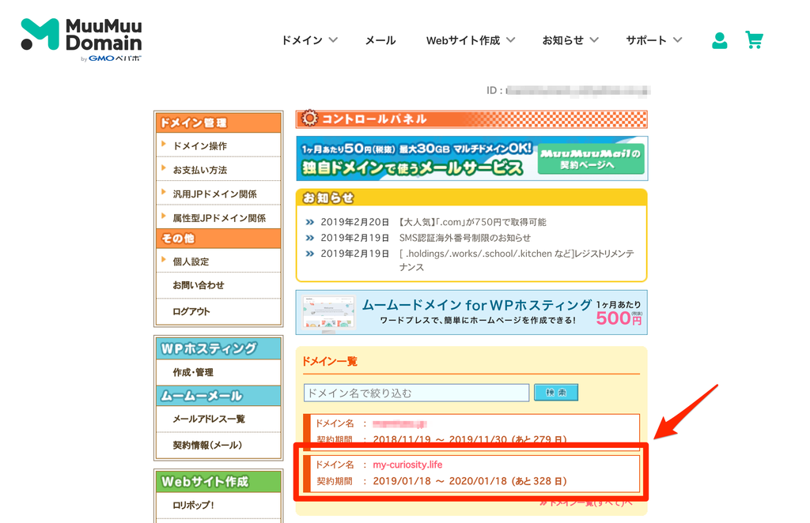Image resolution: width=810 pixels, height=523 pixels.
Task: Click the MuuMuu Domain logo
Action: click(x=81, y=40)
